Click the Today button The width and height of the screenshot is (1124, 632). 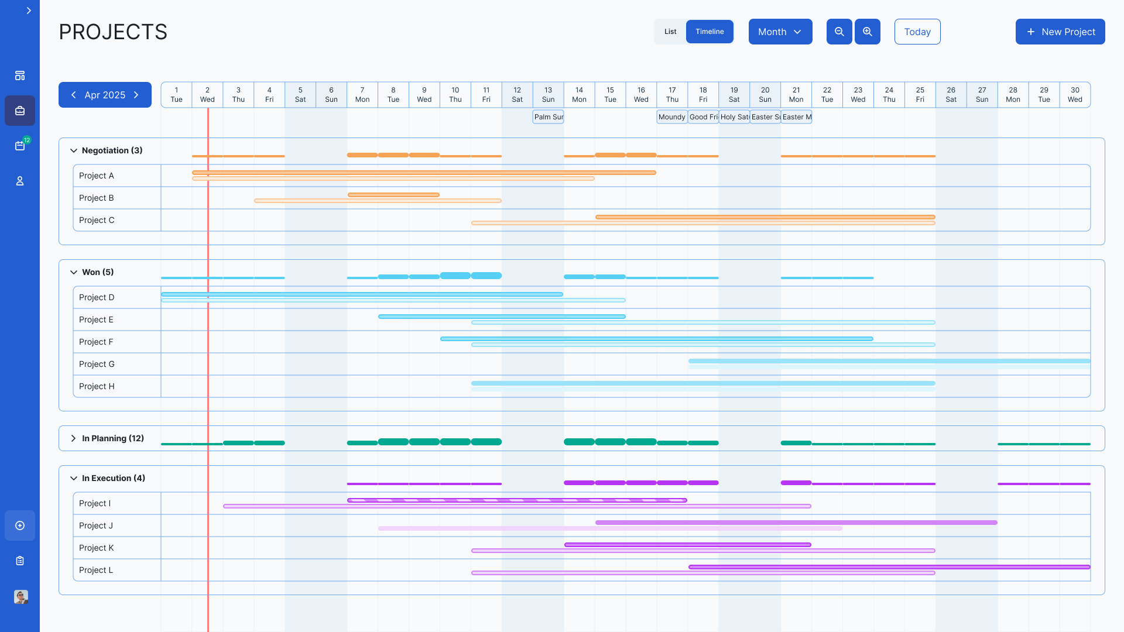click(917, 32)
